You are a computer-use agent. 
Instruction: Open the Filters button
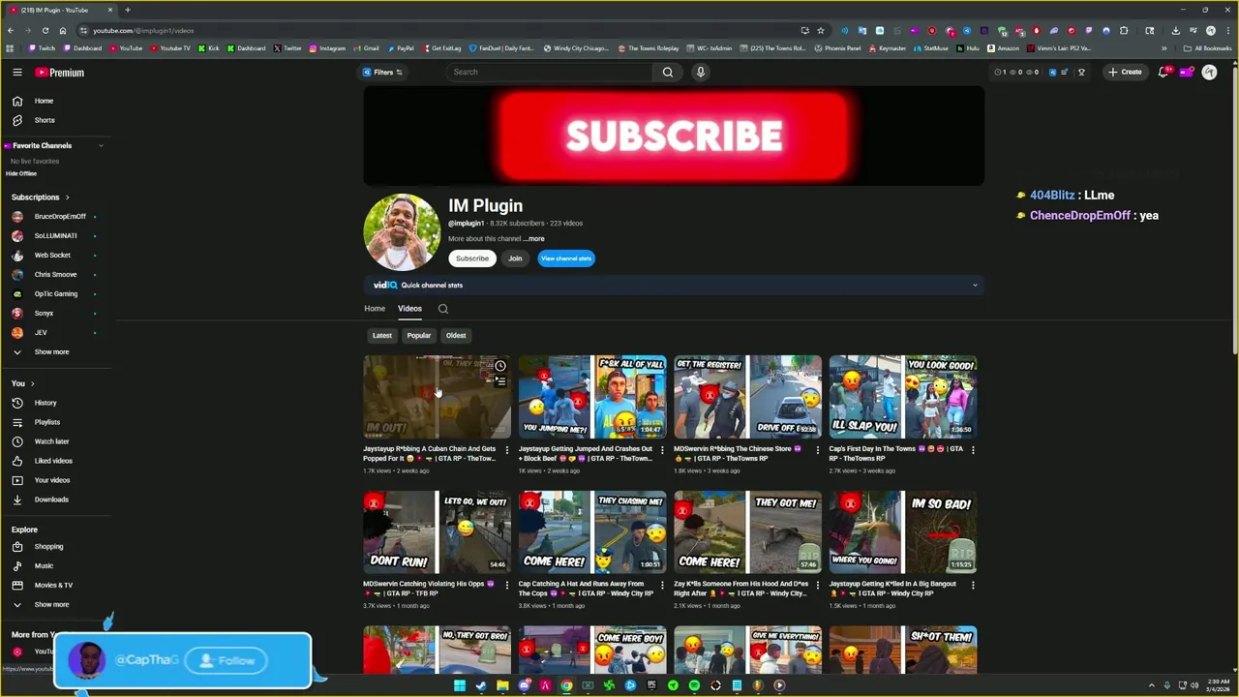click(x=383, y=72)
